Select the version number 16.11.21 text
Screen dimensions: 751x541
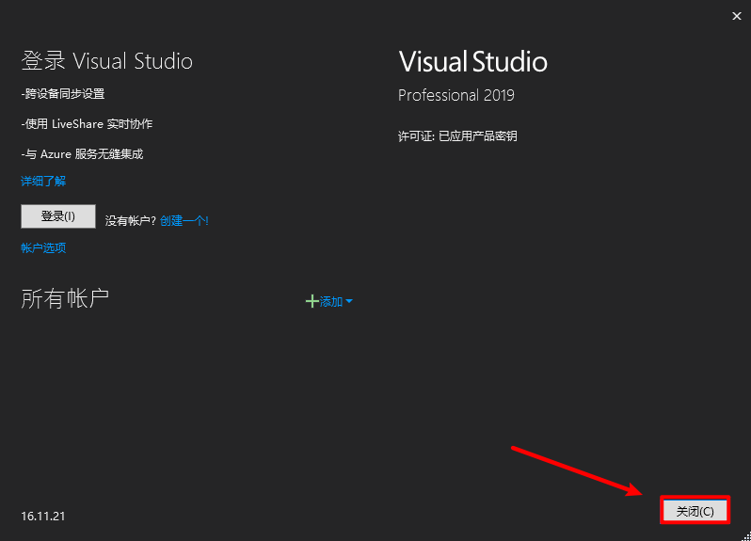click(x=43, y=517)
